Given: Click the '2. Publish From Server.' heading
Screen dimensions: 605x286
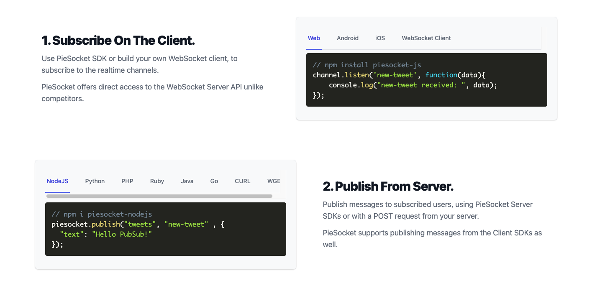Looking at the screenshot, I should click(388, 186).
